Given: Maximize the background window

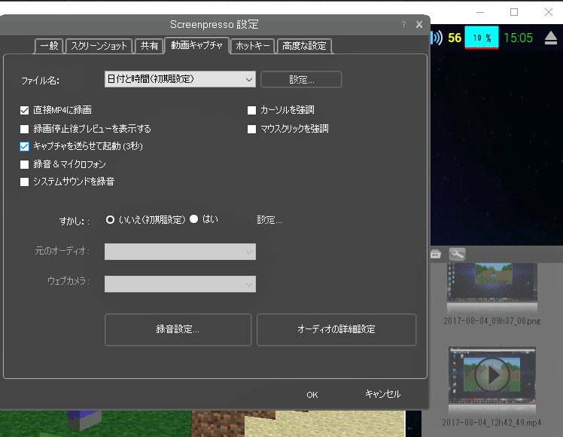Looking at the screenshot, I should [x=514, y=12].
